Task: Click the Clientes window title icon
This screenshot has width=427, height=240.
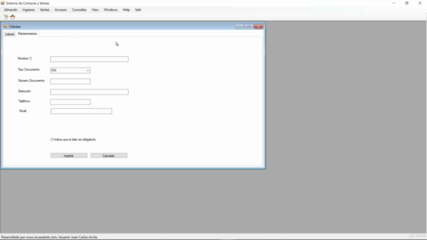Action: (x=5, y=27)
